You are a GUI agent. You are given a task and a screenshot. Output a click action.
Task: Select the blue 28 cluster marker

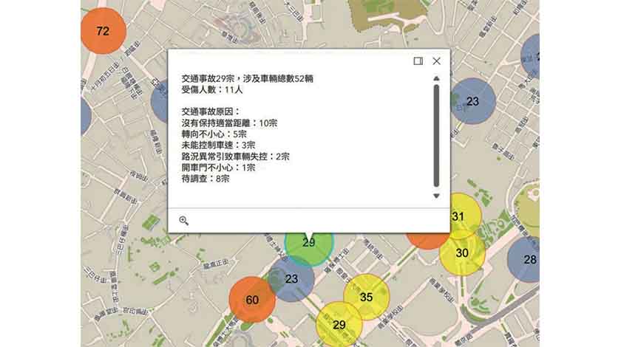point(529,259)
